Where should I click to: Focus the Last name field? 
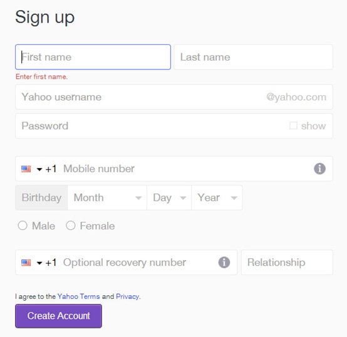pyautogui.click(x=254, y=57)
